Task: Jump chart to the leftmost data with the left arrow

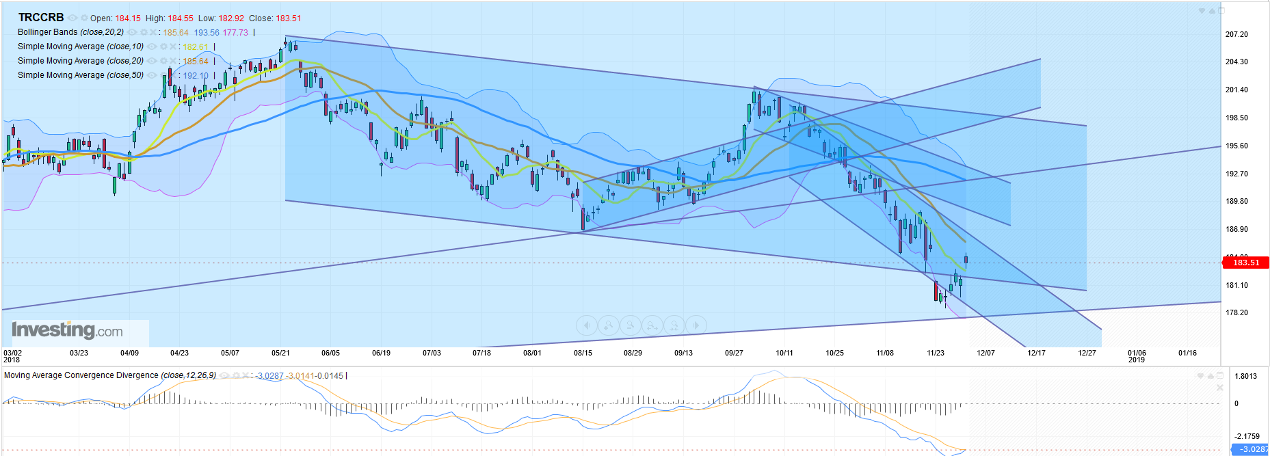Action: coord(587,325)
